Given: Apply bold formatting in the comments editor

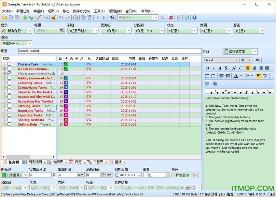Looking at the screenshot, I should tap(207, 68).
